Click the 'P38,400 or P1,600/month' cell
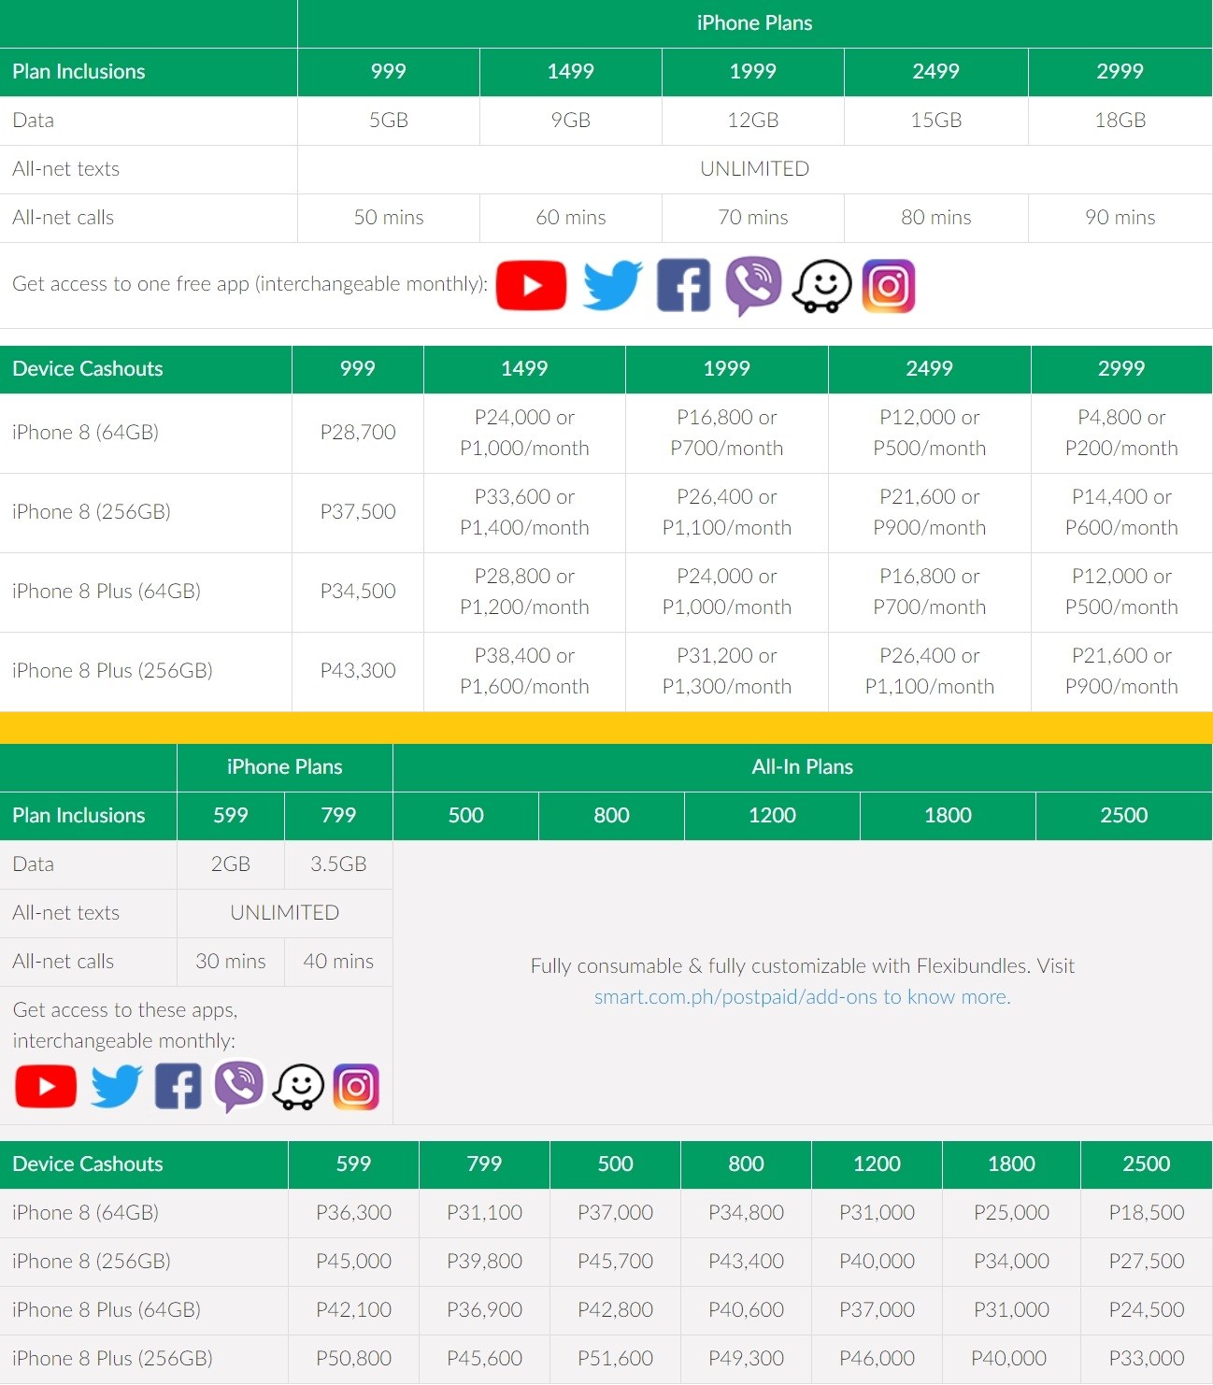The image size is (1213, 1385). (x=524, y=671)
